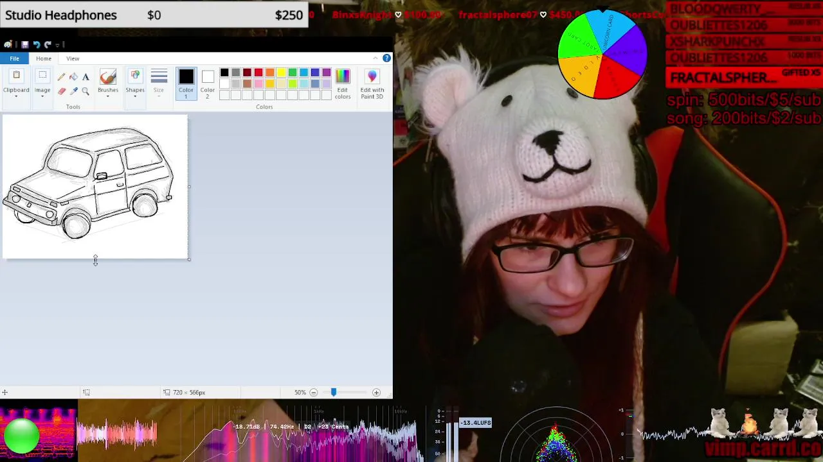The image size is (823, 462).
Task: Select the Magnifier tool
Action: tap(86, 91)
